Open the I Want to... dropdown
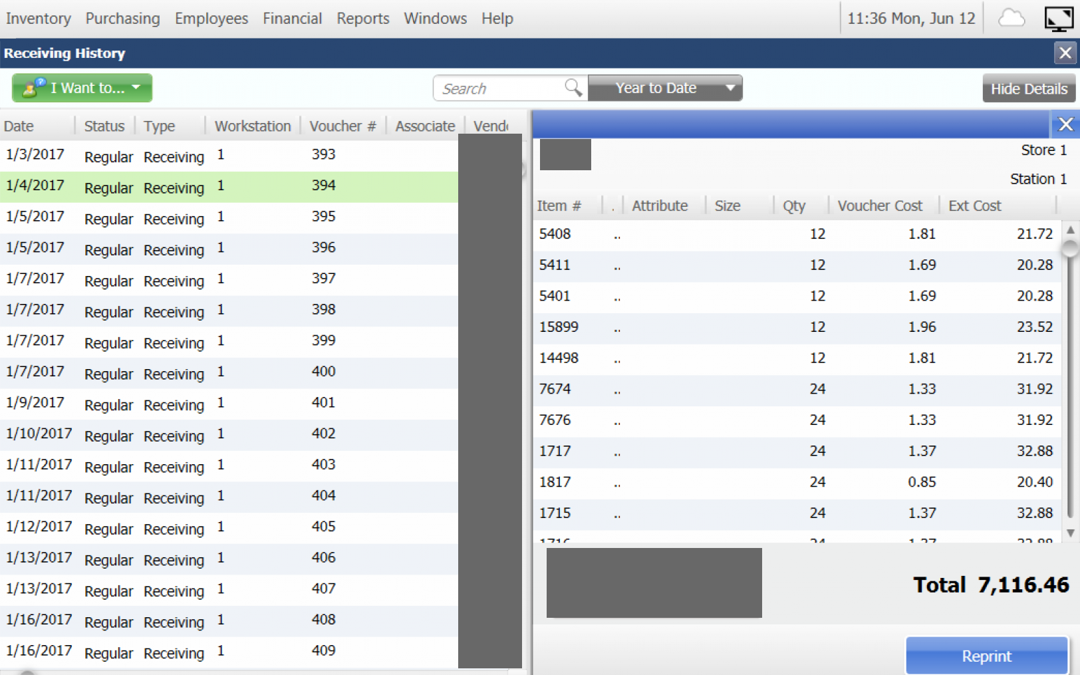 (x=82, y=88)
